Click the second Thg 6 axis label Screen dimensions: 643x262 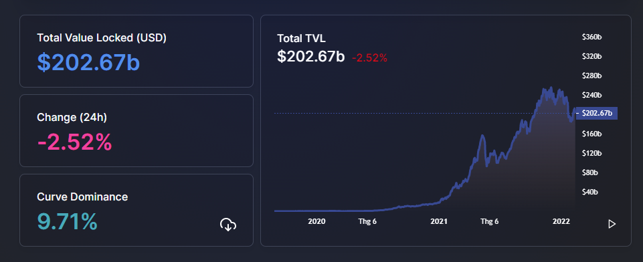click(490, 221)
